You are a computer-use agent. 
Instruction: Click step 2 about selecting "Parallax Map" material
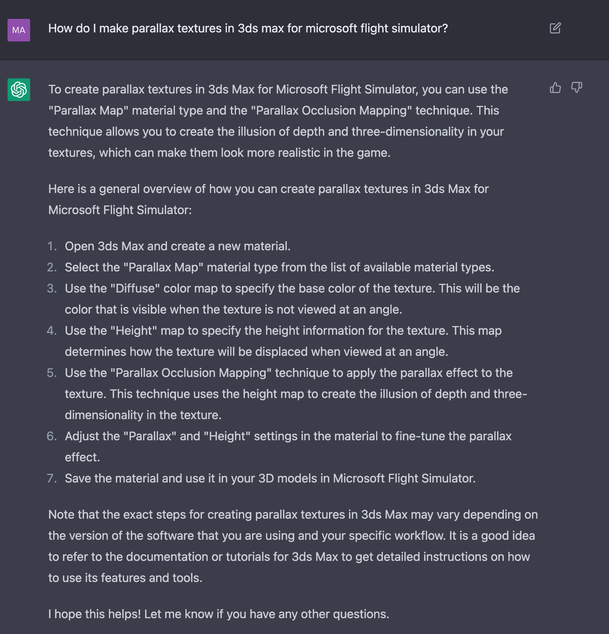coord(279,267)
